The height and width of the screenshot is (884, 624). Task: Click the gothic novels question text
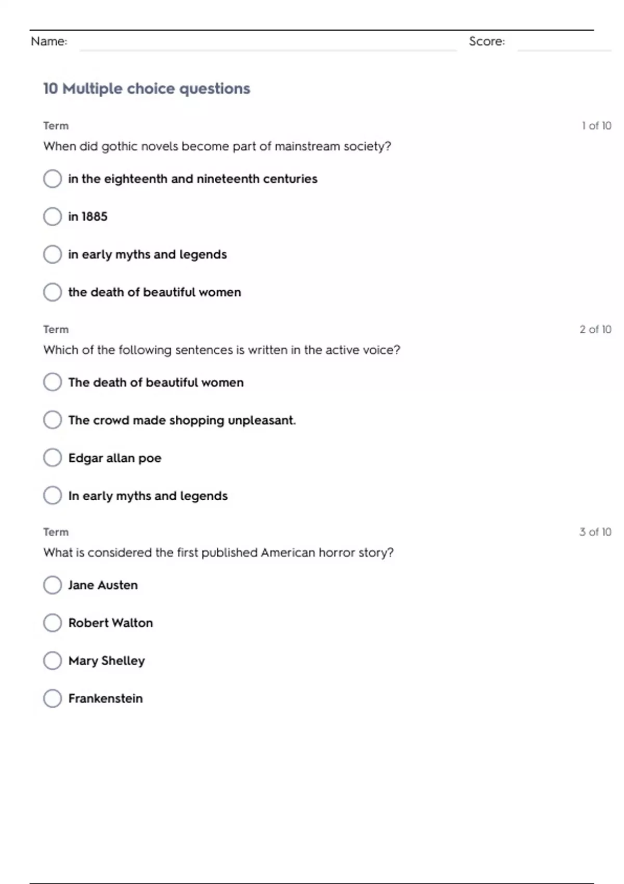(217, 147)
